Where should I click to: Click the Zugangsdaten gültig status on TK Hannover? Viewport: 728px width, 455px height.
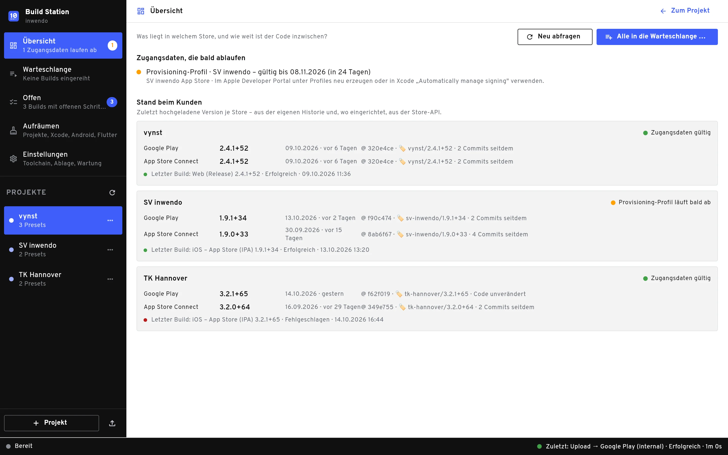[677, 278]
